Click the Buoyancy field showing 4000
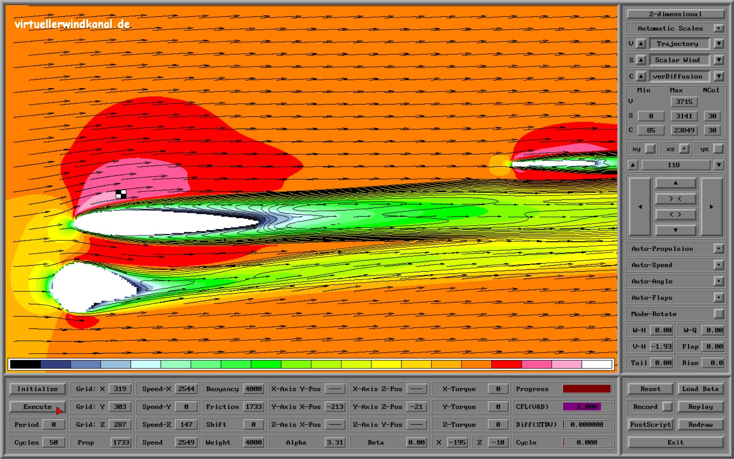This screenshot has height=459, width=734. point(253,389)
